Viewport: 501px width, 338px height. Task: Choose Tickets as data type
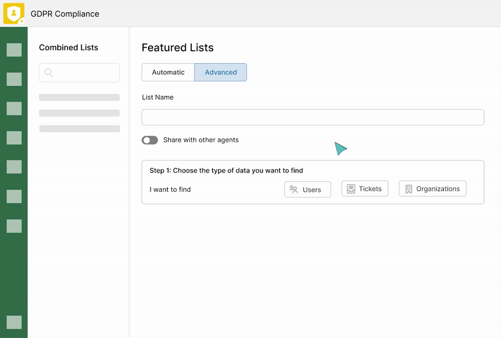365,189
